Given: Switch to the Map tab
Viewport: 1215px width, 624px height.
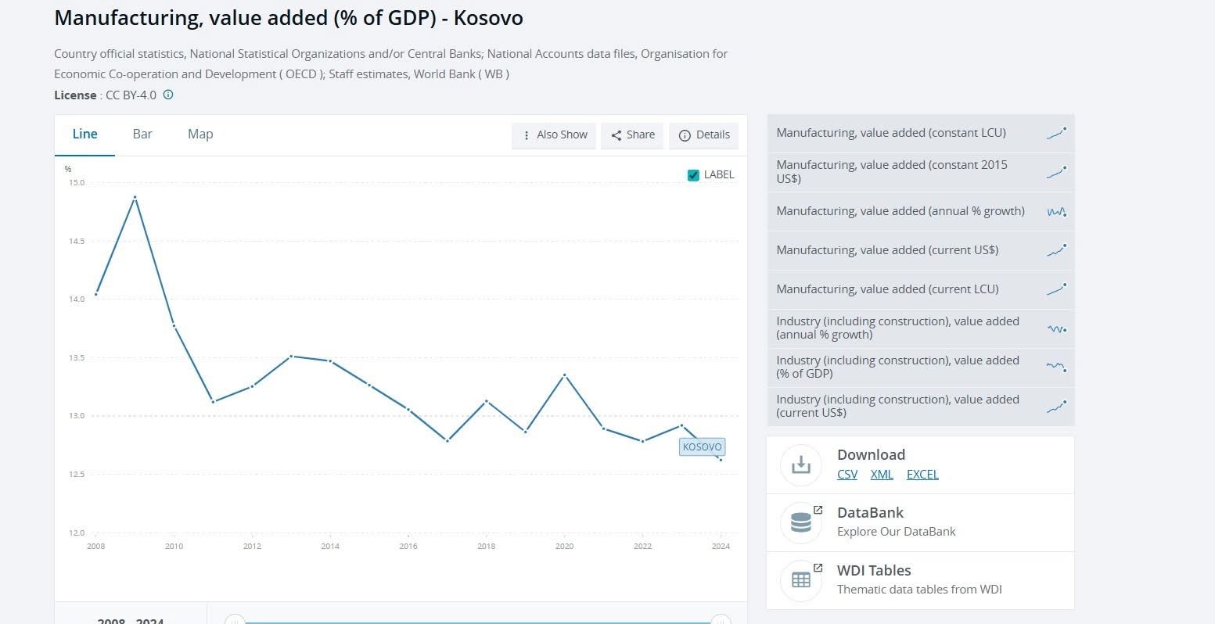Looking at the screenshot, I should click(x=200, y=134).
